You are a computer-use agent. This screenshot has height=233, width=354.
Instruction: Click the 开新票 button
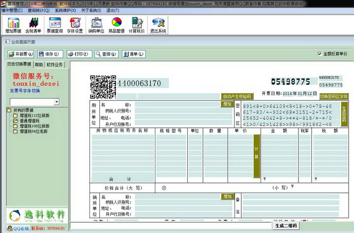click(21, 54)
